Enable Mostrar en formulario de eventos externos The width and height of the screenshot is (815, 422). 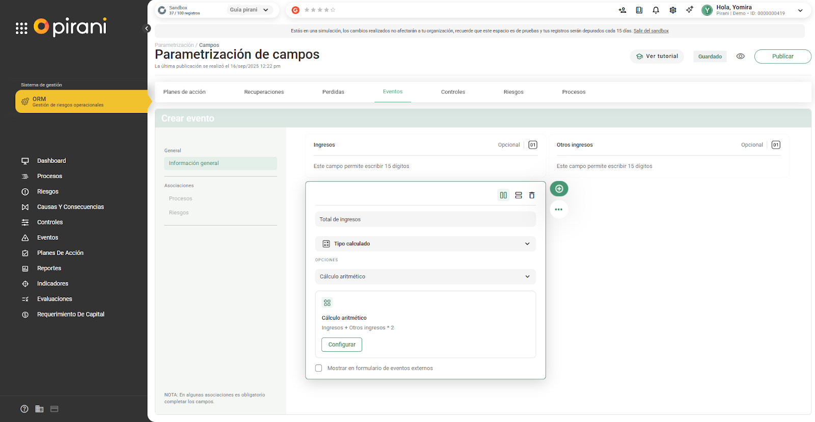click(x=319, y=368)
